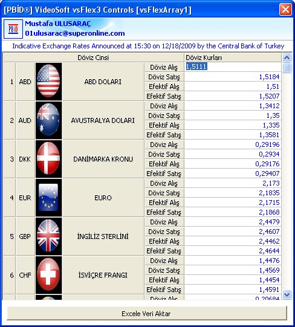Select the value 1,3412
The width and height of the screenshot is (295, 327).
tap(233, 106)
